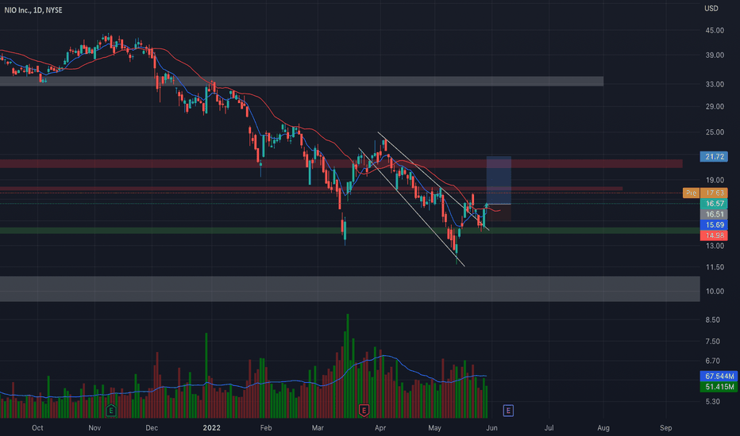Viewport: 740px width, 436px height.
Task: Click the Jul label on time axis
Action: pyautogui.click(x=549, y=428)
